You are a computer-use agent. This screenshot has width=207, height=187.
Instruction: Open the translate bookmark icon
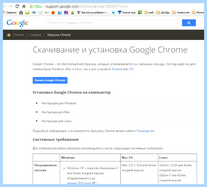coord(60,13)
